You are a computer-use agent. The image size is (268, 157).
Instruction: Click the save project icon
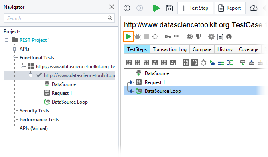pyautogui.click(x=169, y=8)
